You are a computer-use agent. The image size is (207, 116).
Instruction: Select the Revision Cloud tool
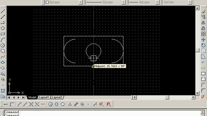[3, 51]
